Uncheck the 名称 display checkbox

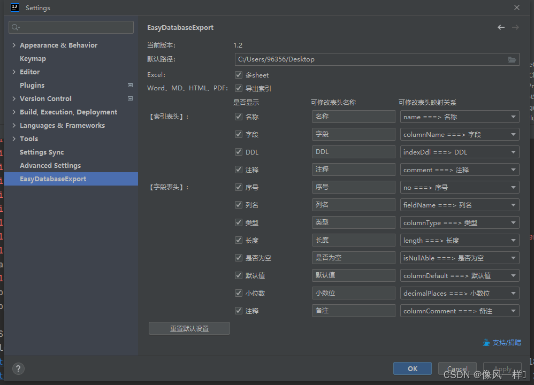click(x=239, y=117)
